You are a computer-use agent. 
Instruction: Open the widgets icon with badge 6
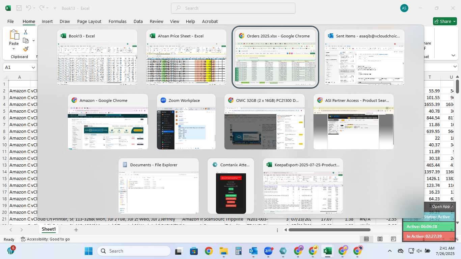point(11,251)
